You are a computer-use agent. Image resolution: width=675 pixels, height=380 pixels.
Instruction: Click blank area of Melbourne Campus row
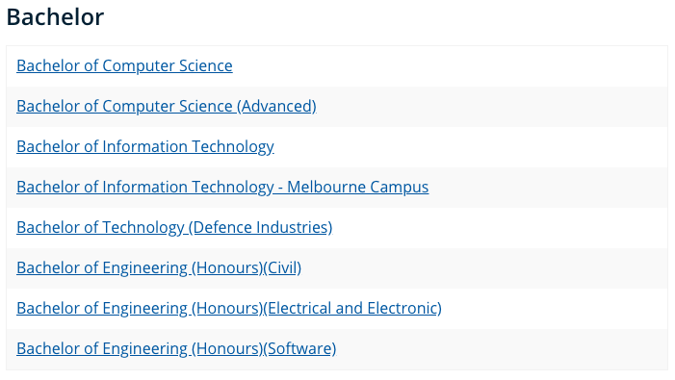547,188
